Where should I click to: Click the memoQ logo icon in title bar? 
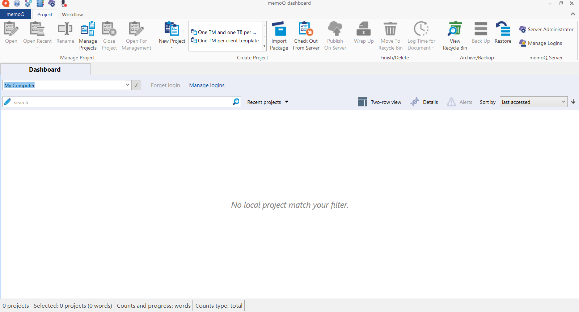pyautogui.click(x=6, y=4)
